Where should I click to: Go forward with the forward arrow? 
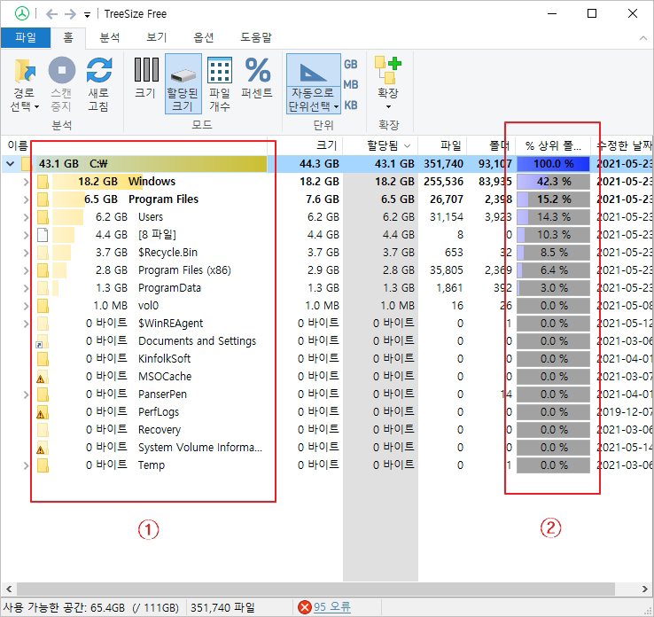tap(71, 14)
